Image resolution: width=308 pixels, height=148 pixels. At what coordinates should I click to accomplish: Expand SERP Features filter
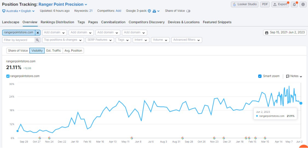(x=100, y=40)
